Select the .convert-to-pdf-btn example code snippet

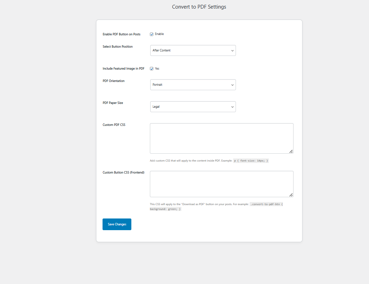(x=266, y=204)
